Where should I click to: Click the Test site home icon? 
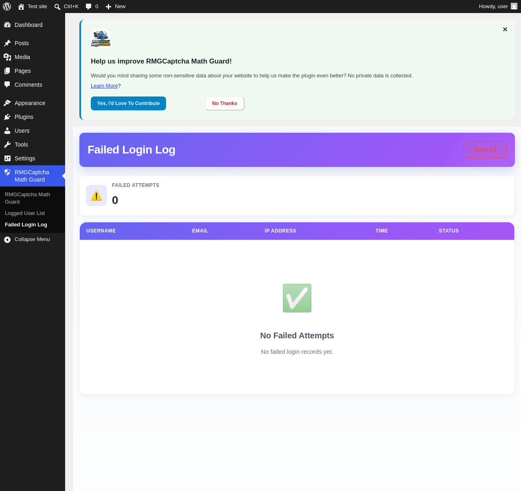tap(21, 7)
